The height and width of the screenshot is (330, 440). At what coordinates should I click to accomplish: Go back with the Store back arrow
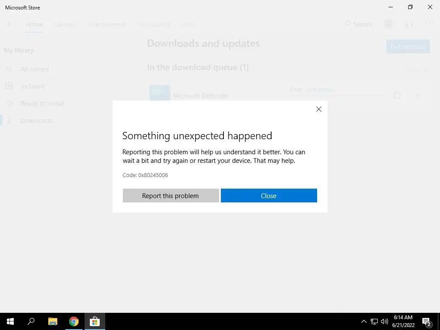click(10, 24)
